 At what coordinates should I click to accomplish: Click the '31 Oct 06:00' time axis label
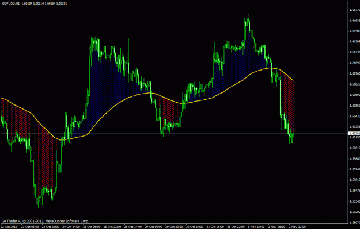click(x=215, y=227)
